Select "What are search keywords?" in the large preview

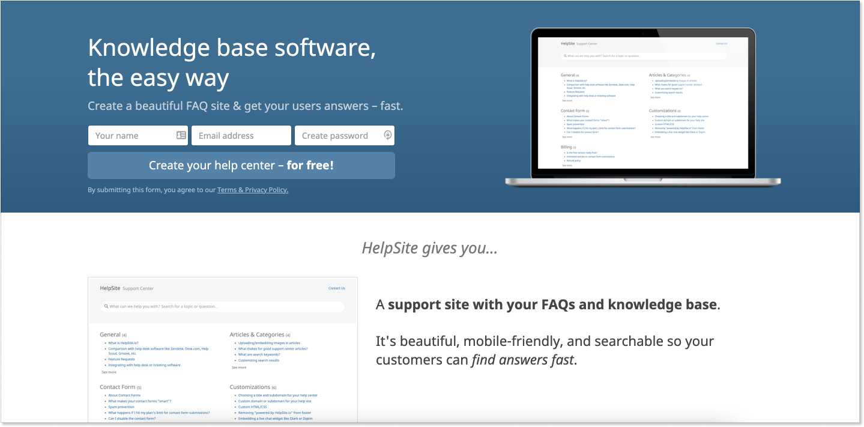tap(259, 355)
